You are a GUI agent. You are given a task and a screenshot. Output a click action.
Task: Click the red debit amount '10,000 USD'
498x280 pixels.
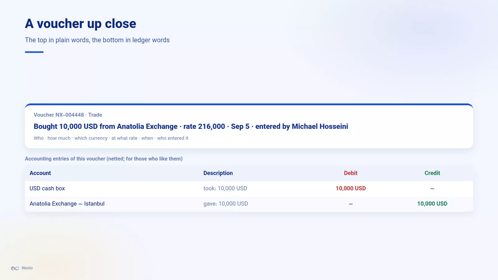[350, 188]
